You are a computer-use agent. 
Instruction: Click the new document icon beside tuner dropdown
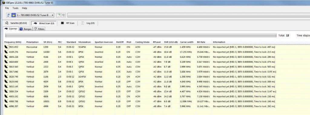tap(58, 15)
